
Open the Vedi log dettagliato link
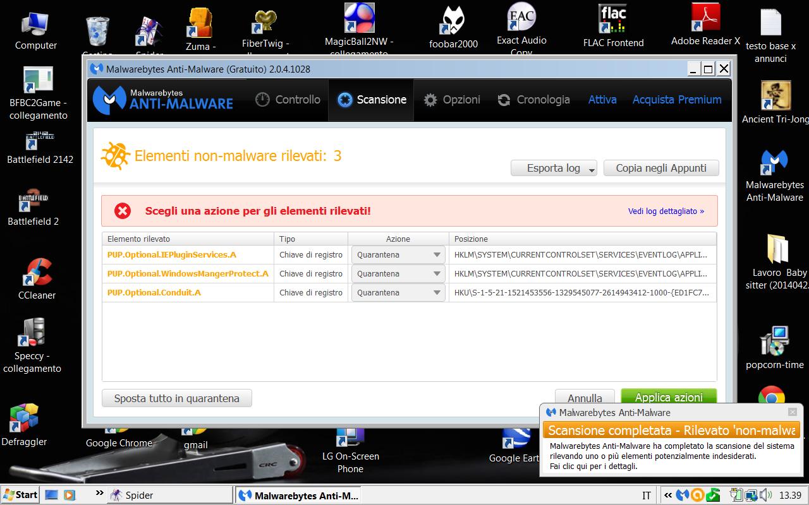(666, 211)
